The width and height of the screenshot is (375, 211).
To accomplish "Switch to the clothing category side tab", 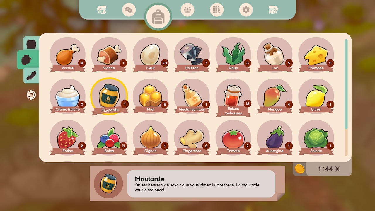I will [x=31, y=44].
